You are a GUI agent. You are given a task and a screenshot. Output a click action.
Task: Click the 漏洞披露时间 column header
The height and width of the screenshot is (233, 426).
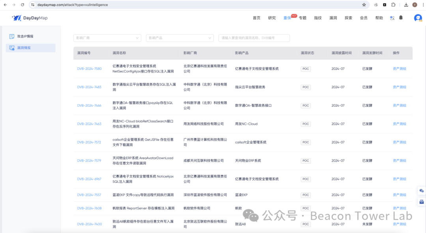(x=342, y=53)
